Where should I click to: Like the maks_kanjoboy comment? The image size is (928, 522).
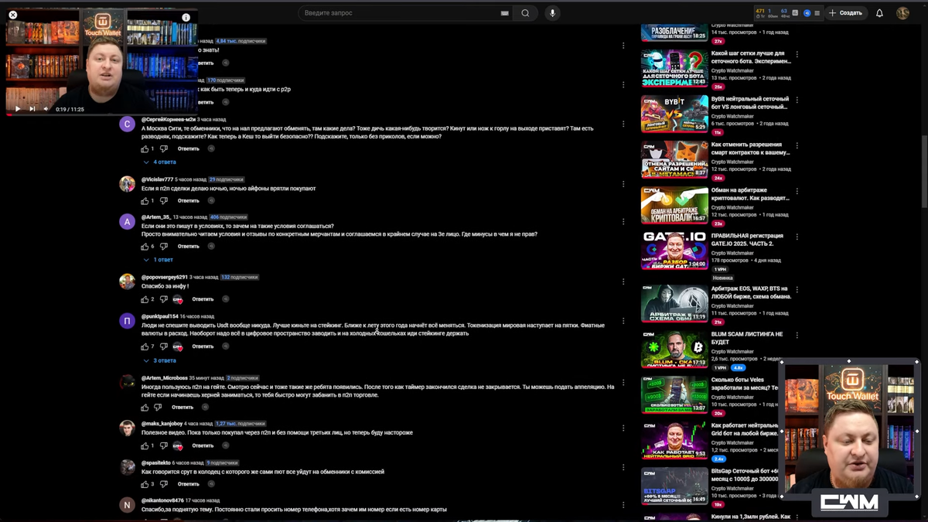tap(145, 446)
